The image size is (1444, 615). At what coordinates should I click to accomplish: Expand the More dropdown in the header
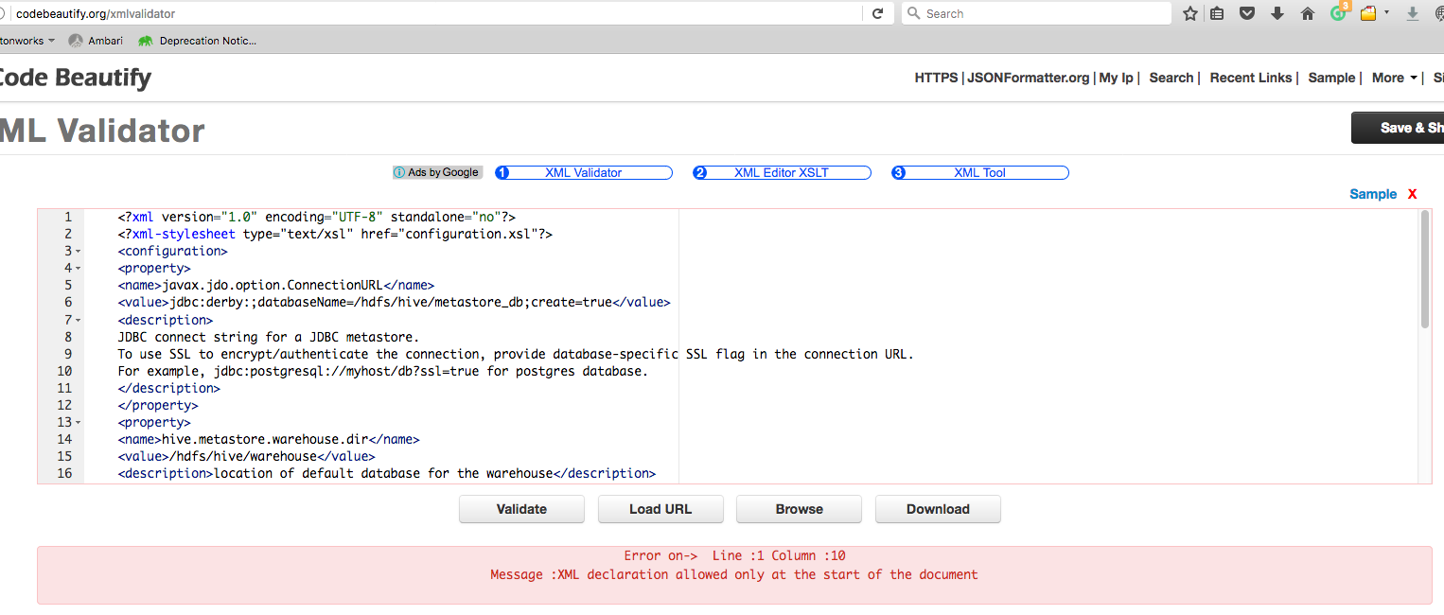[x=1395, y=78]
